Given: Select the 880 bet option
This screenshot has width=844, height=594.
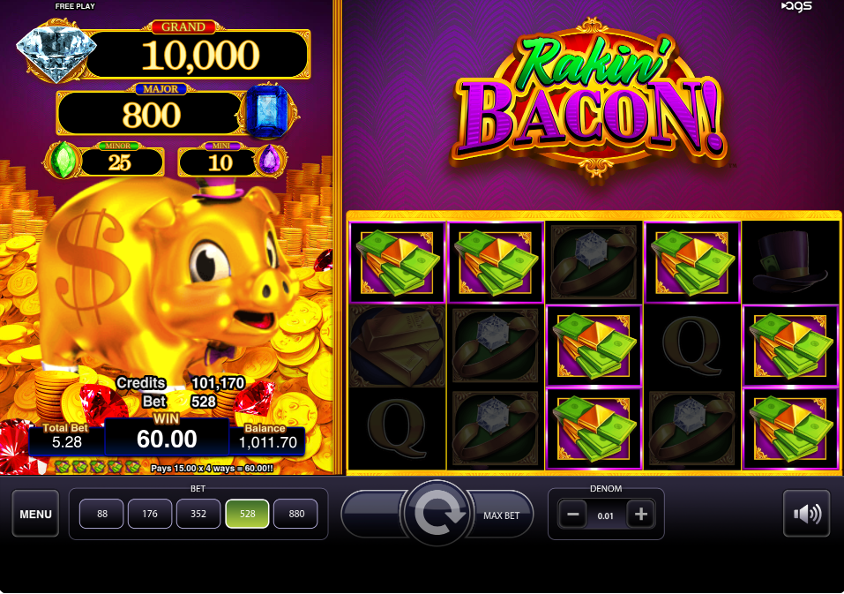Looking at the screenshot, I should tap(296, 514).
